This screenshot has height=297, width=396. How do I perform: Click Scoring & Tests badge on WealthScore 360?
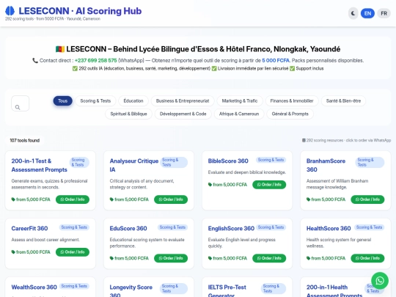74,286
